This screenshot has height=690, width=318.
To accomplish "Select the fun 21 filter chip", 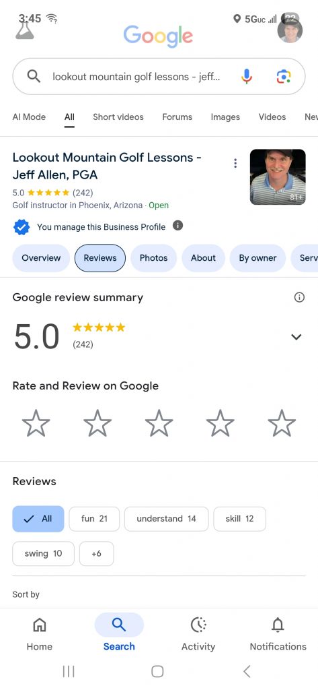I will (94, 518).
